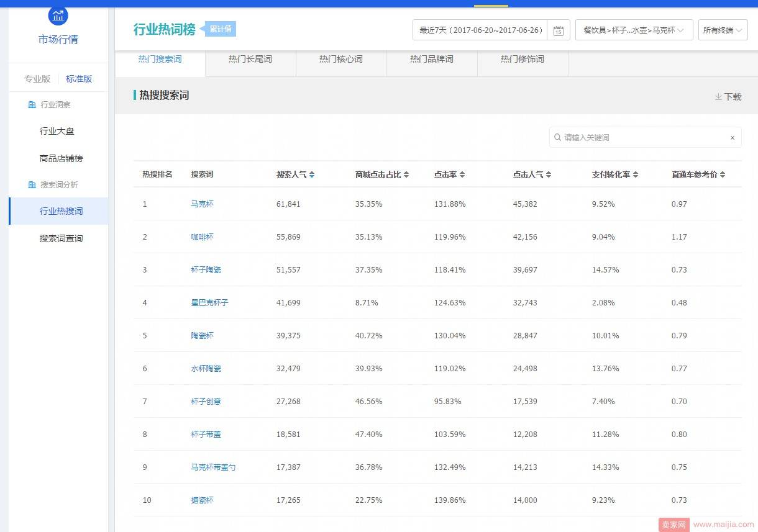Click the 下载 download link

tap(733, 97)
